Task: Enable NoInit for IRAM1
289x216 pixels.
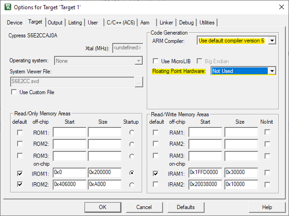Action: pyautogui.click(x=267, y=173)
